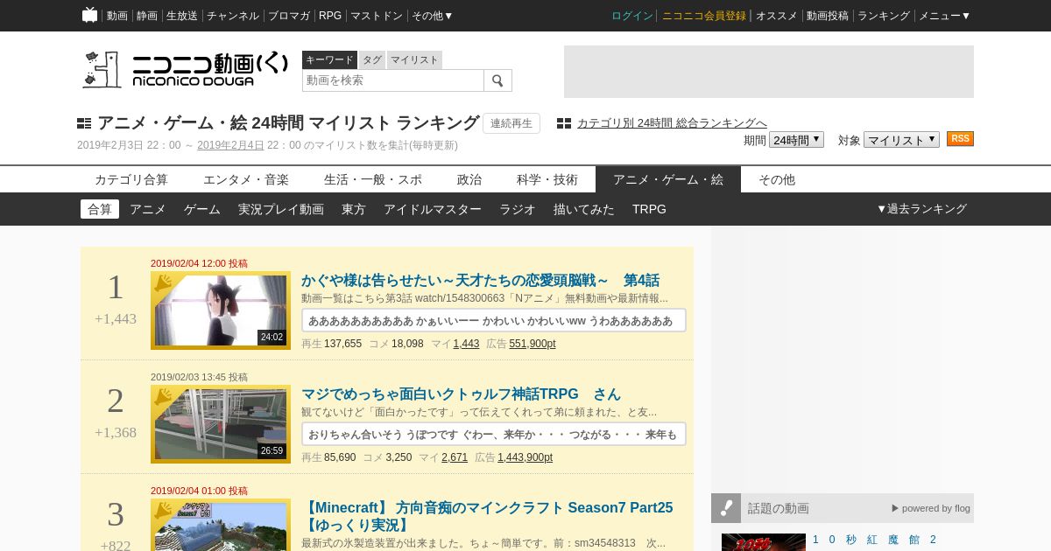The width and height of the screenshot is (1051, 551).
Task: Select 東方 subcategory
Action: (x=354, y=209)
